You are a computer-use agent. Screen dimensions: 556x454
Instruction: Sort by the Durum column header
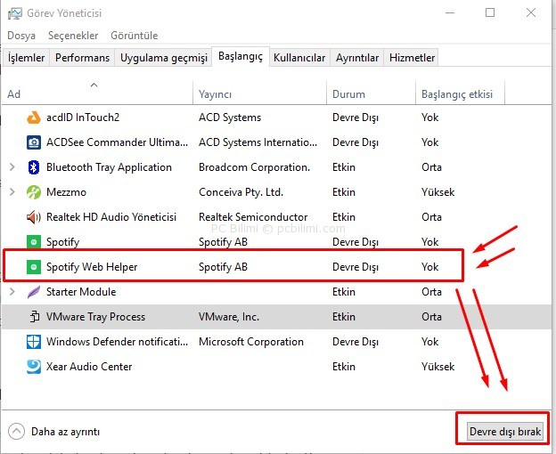348,94
